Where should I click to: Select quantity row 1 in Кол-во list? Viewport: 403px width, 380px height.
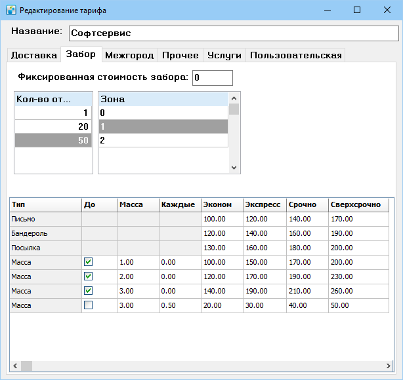(x=53, y=113)
